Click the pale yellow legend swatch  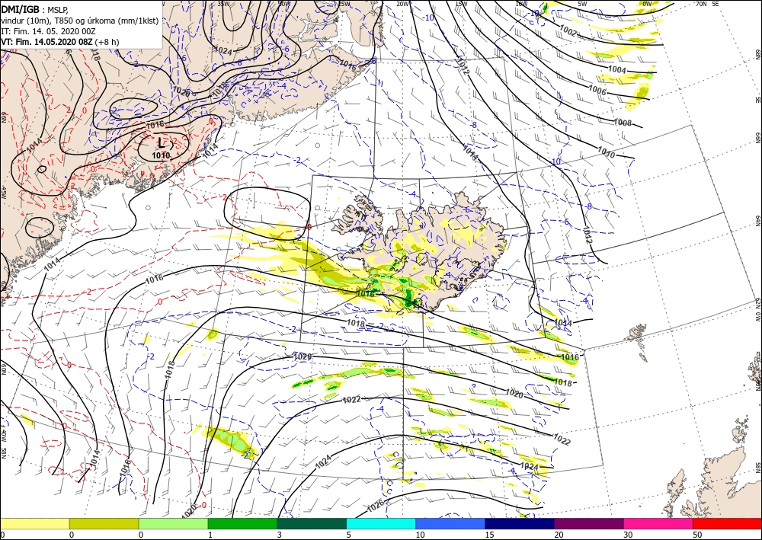click(34, 523)
